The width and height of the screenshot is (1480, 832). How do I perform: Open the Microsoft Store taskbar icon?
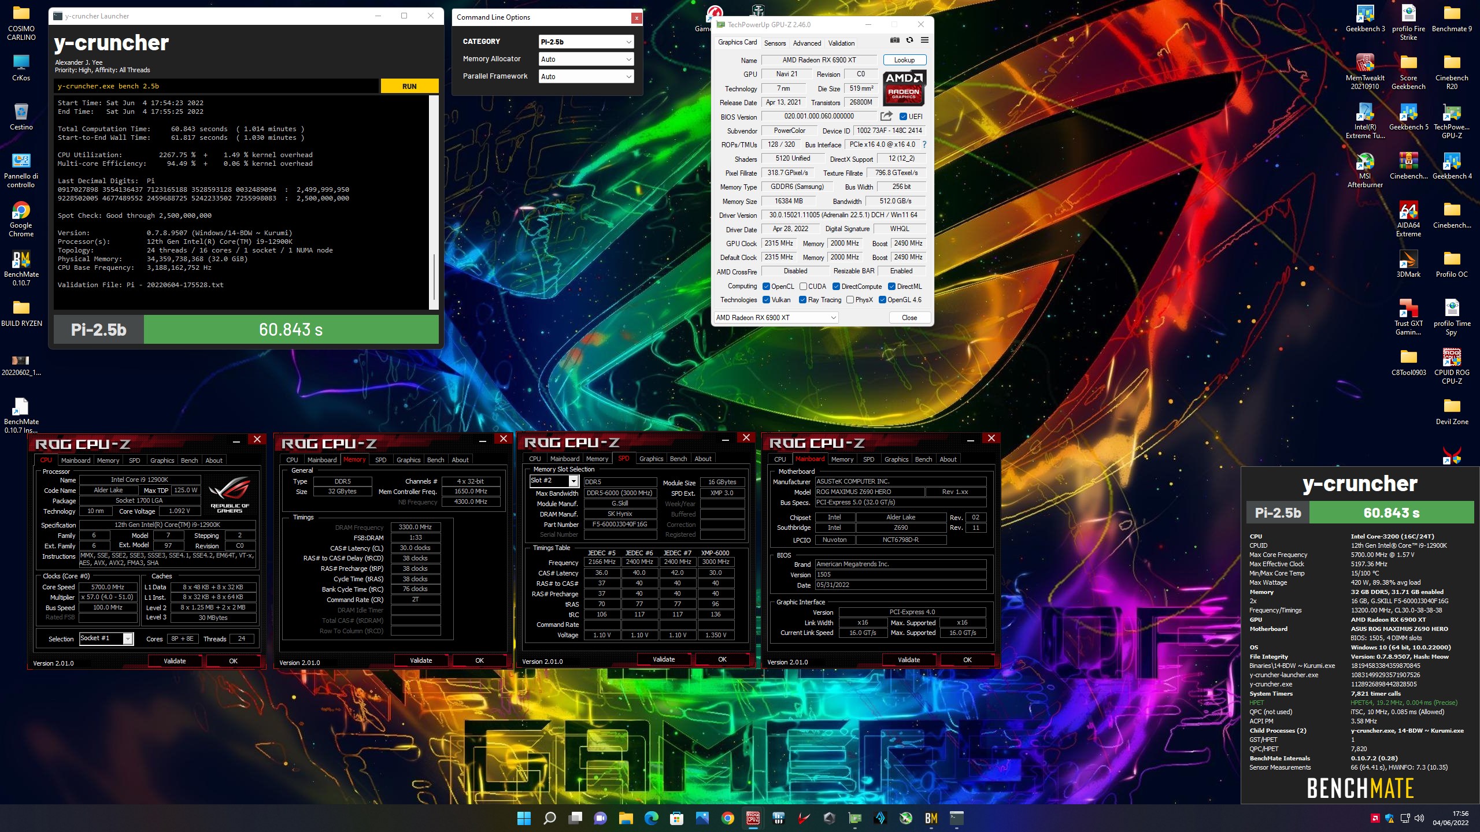(x=676, y=818)
